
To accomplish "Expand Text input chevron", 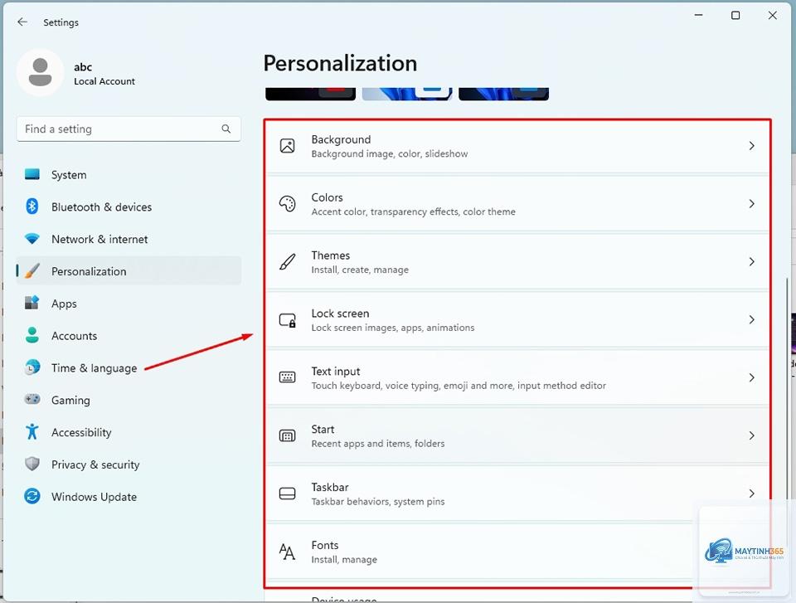I will point(752,377).
